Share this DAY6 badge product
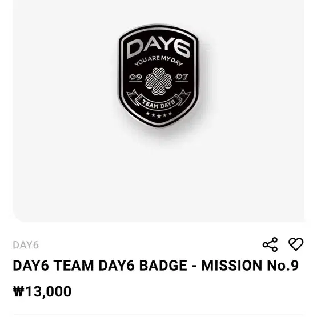The height and width of the screenshot is (317, 317). (270, 244)
